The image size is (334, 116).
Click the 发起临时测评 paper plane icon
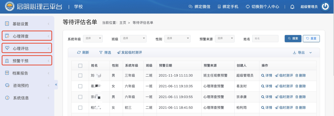click(119, 53)
